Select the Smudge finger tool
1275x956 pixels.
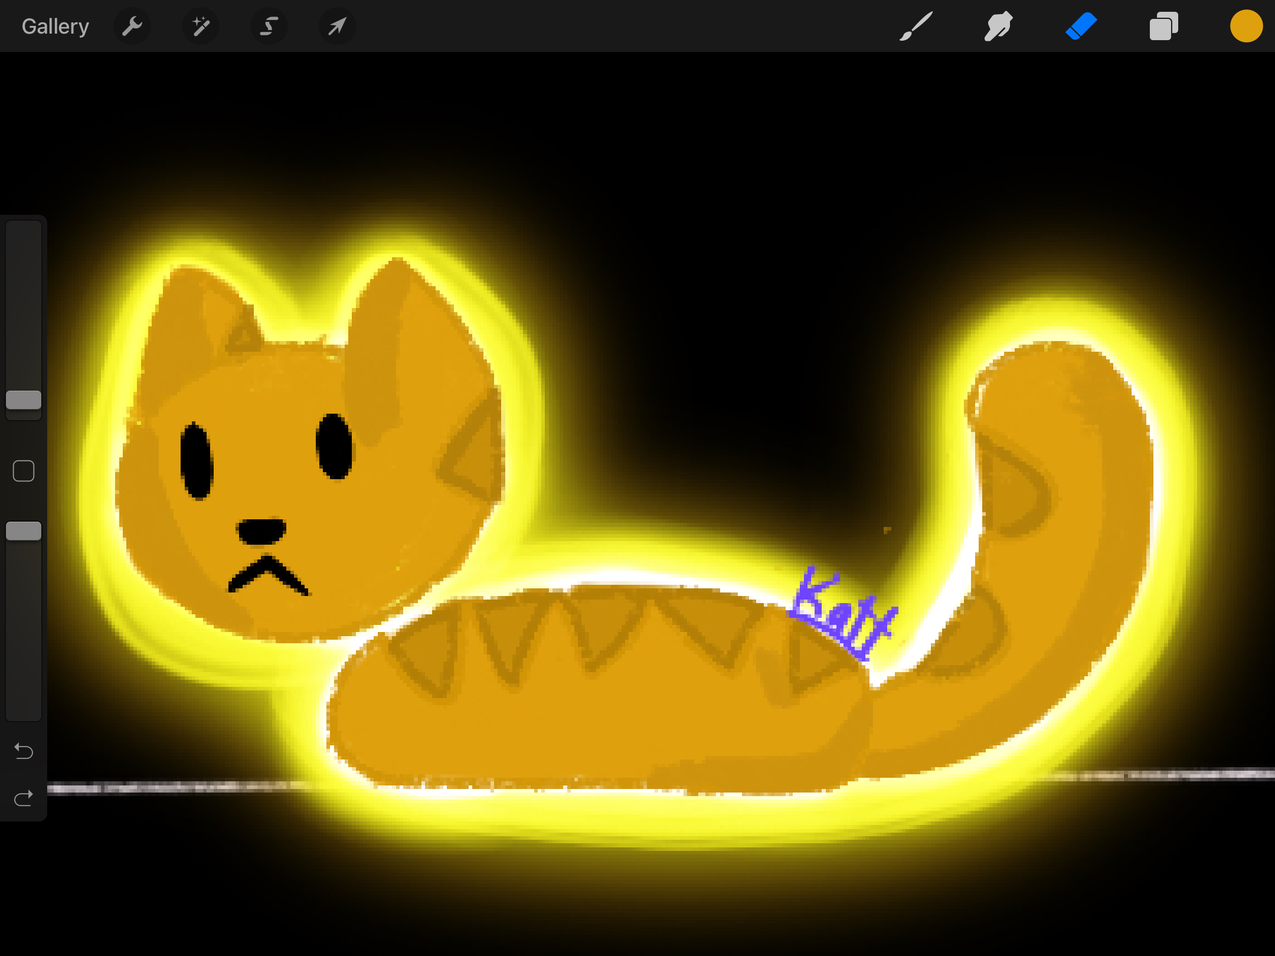(x=998, y=27)
